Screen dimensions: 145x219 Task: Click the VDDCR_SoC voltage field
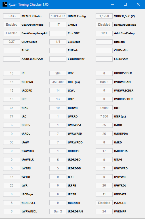[x=104, y=16]
